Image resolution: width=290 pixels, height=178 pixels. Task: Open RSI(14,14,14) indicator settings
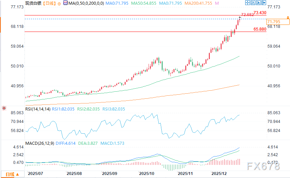pos(38,109)
